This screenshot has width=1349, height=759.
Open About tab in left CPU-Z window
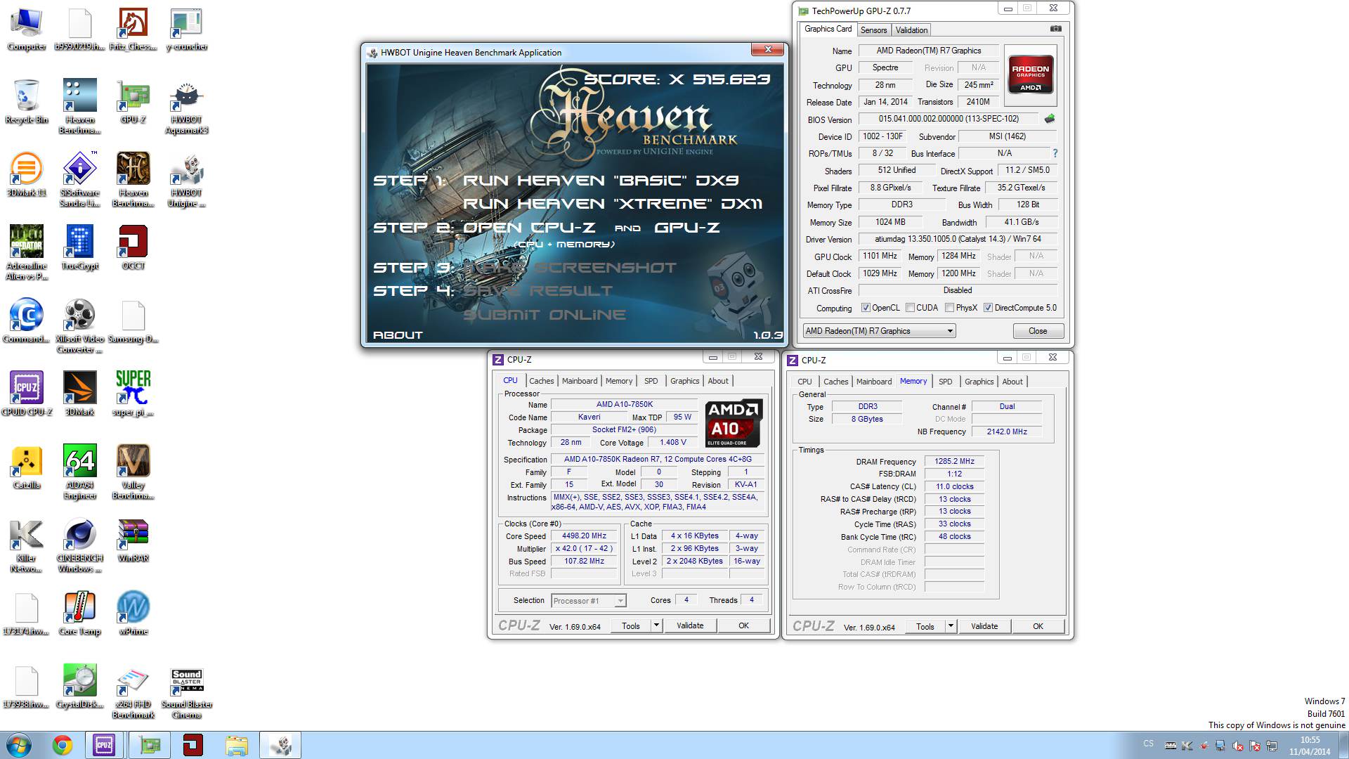(718, 381)
